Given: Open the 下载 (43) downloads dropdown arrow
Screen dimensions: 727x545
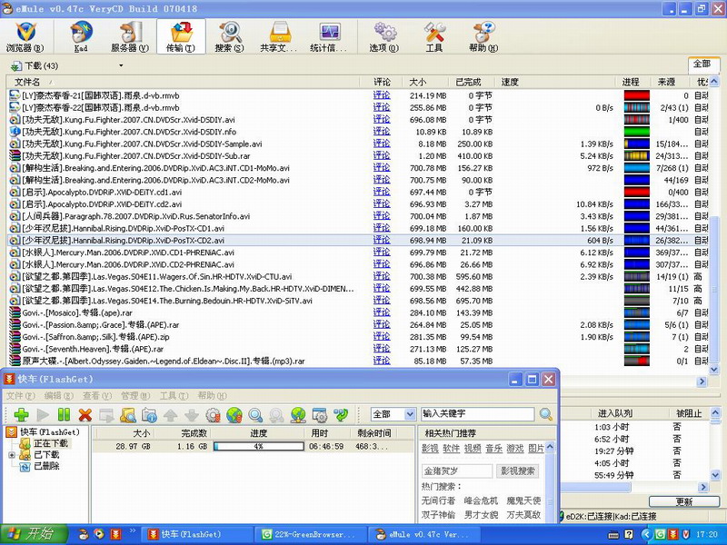Looking at the screenshot, I should tap(121, 65).
